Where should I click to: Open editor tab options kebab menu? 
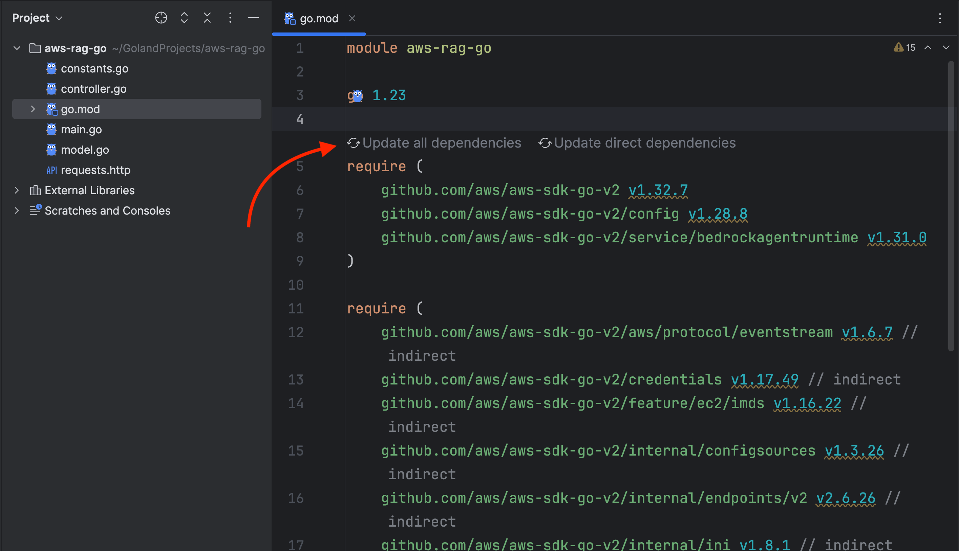pos(940,19)
